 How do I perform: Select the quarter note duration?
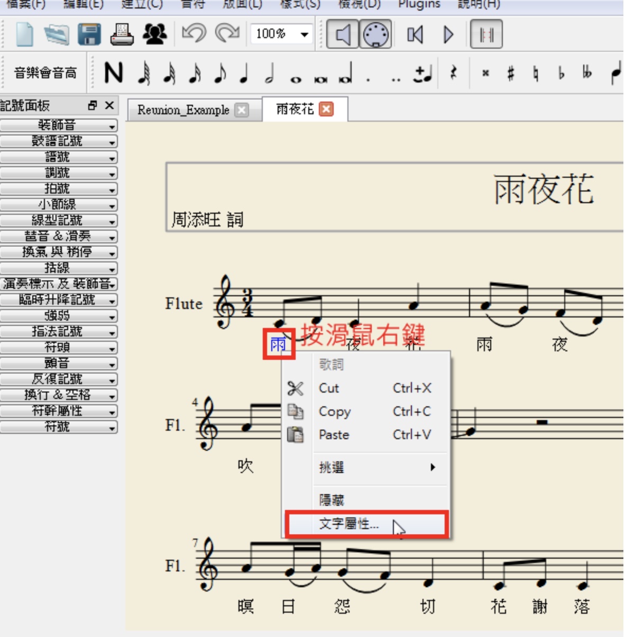click(x=244, y=73)
